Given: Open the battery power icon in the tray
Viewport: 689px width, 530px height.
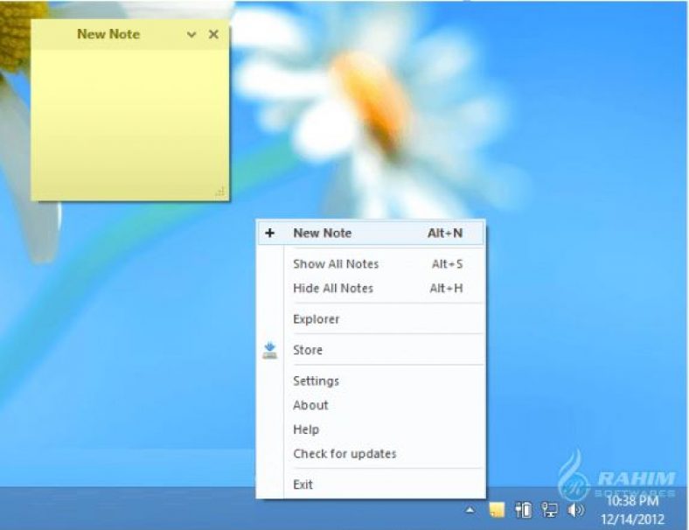Looking at the screenshot, I should (524, 510).
